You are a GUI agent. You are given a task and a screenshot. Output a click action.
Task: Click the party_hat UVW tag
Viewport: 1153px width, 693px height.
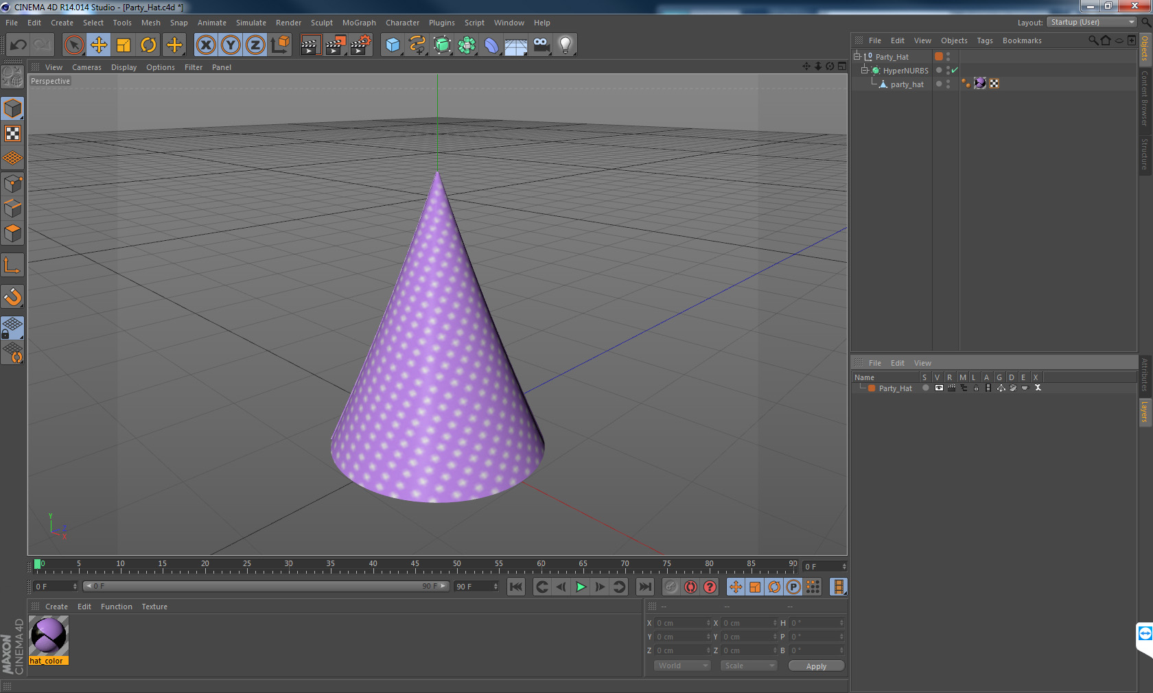point(994,84)
